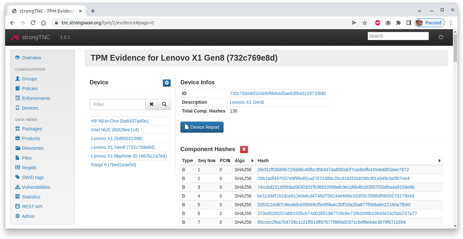Screen dimensions: 463x239
Task: Select Lenovo X1 Machine-ID (482bc1a764) device
Action: coord(129,156)
